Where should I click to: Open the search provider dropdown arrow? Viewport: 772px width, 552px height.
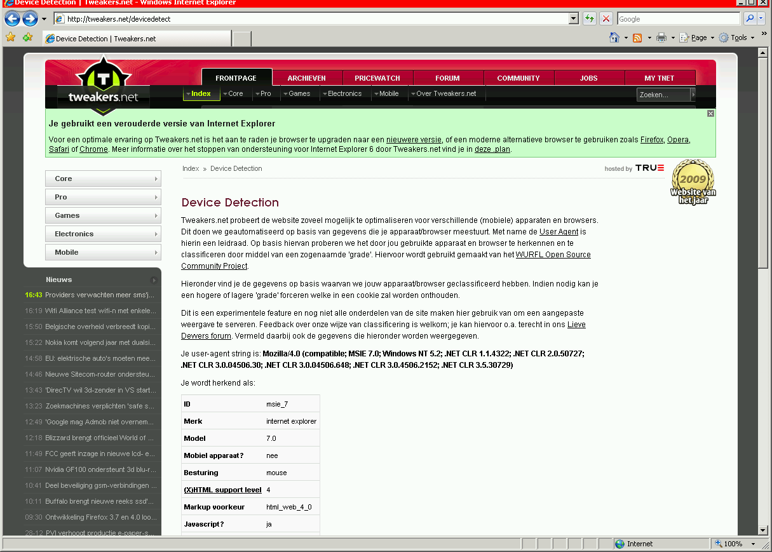(x=761, y=19)
